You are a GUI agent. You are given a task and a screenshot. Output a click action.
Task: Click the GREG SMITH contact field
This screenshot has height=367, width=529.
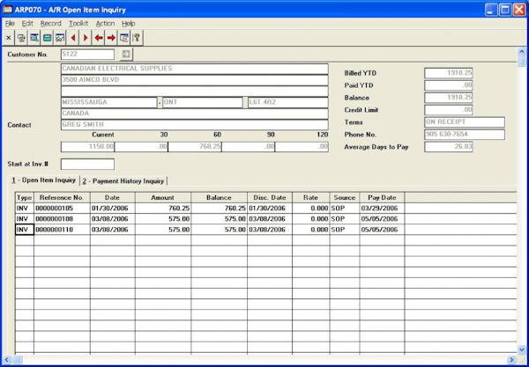pos(194,125)
